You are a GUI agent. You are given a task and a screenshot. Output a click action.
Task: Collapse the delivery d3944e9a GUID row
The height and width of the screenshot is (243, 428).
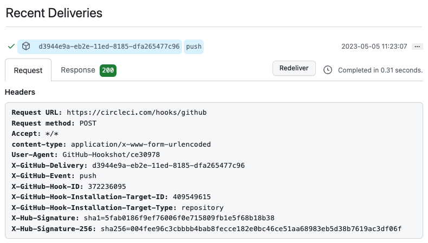[109, 47]
